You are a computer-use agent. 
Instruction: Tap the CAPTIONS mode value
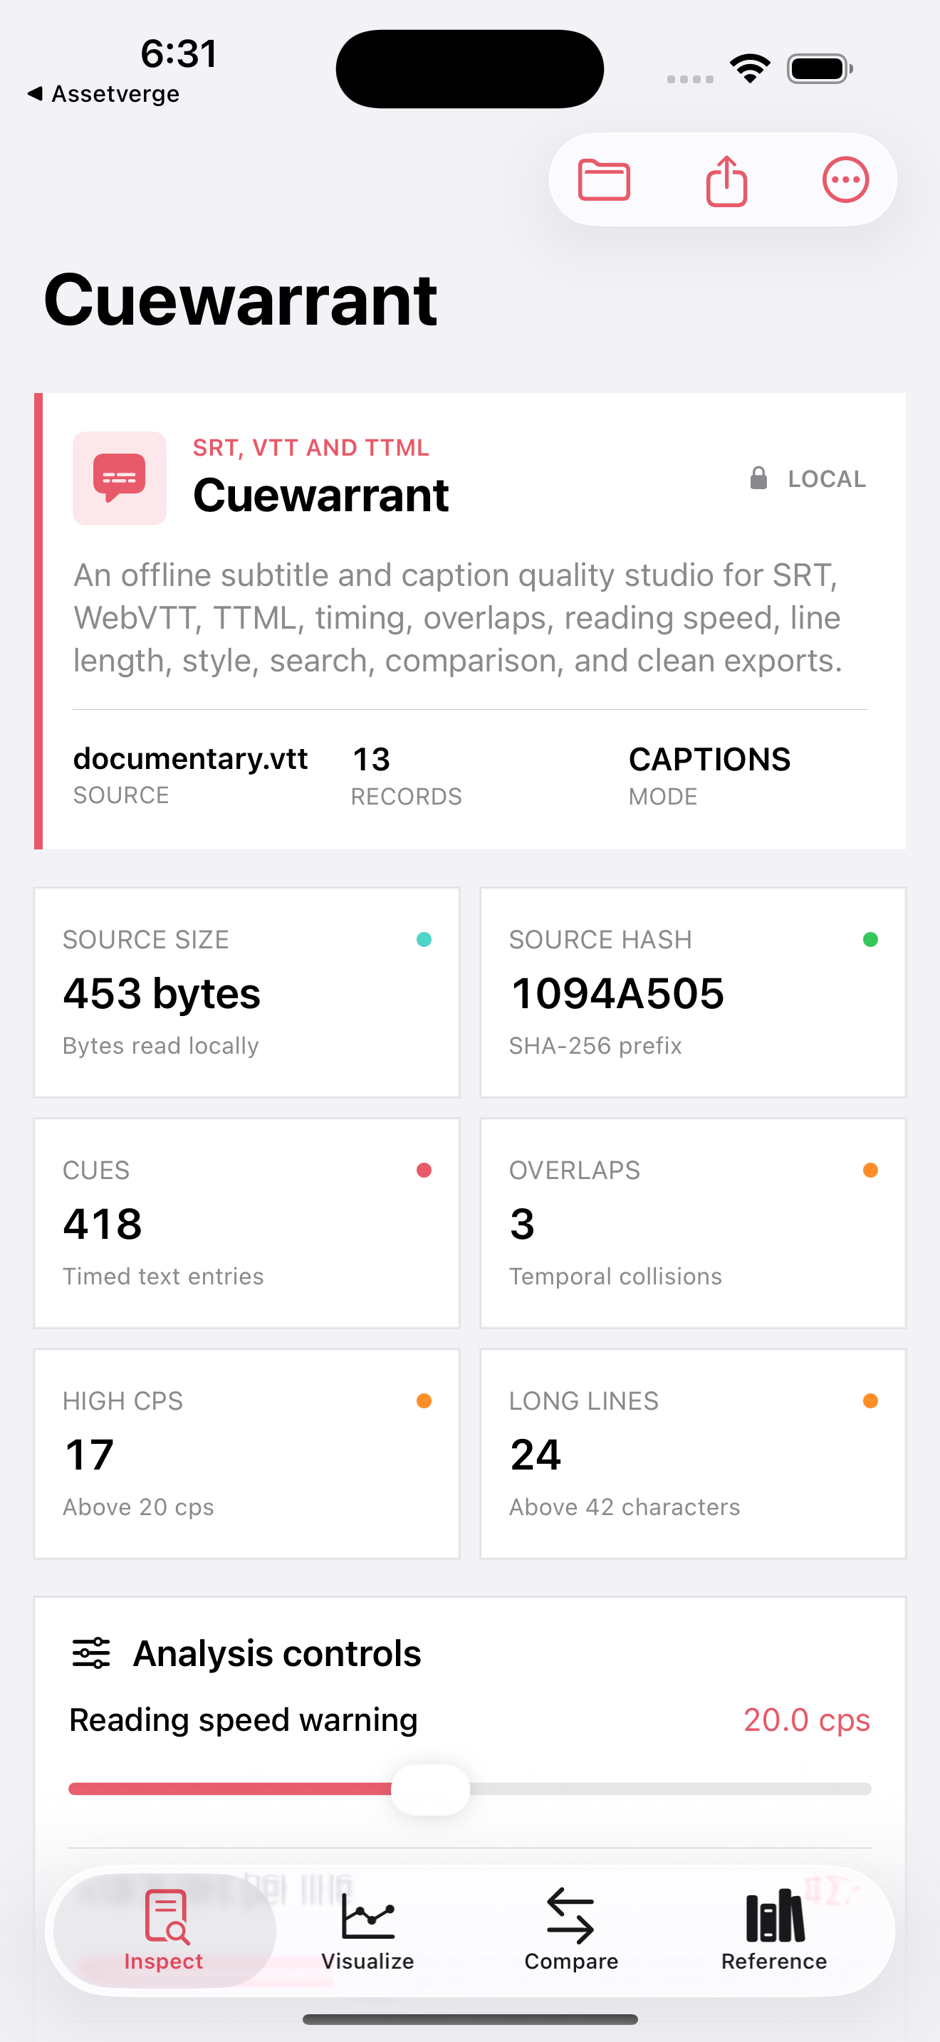pyautogui.click(x=709, y=760)
